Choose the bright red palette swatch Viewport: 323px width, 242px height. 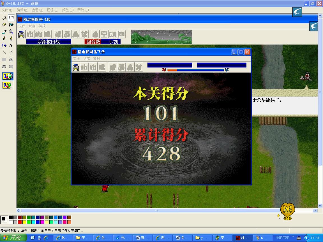coord(20,222)
